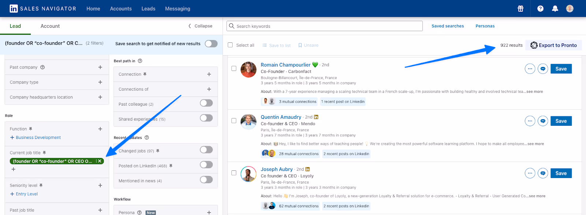The height and width of the screenshot is (215, 586).
Task: Expand the Seniority level filter
Action: point(100,185)
